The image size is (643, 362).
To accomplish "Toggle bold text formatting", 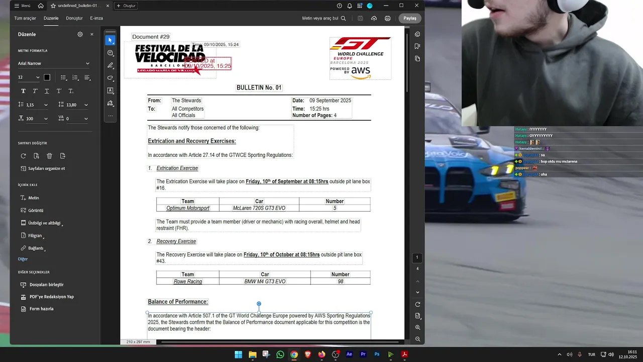I will click(x=23, y=91).
